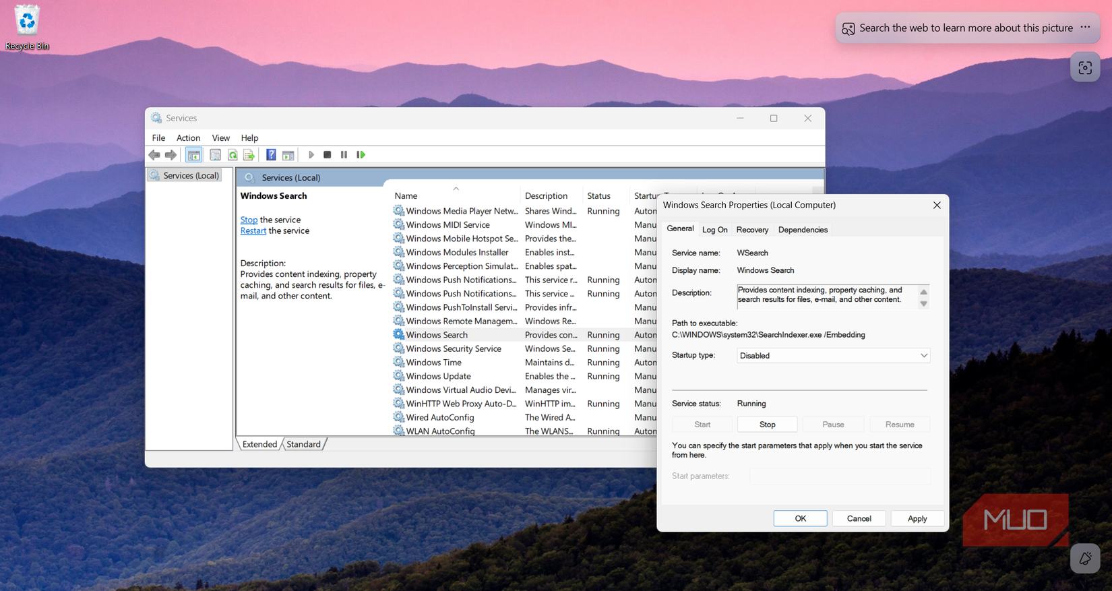Viewport: 1112px width, 591px height.
Task: Open Help with the blue question icon
Action: (x=271, y=155)
